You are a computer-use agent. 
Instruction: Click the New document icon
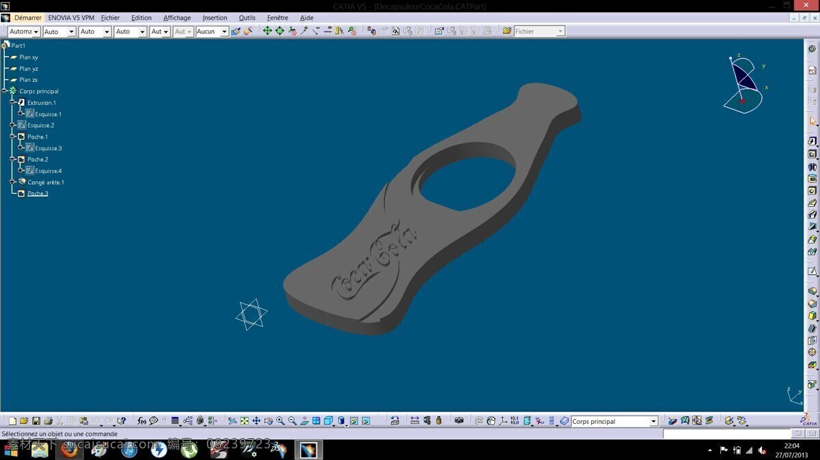(12, 421)
